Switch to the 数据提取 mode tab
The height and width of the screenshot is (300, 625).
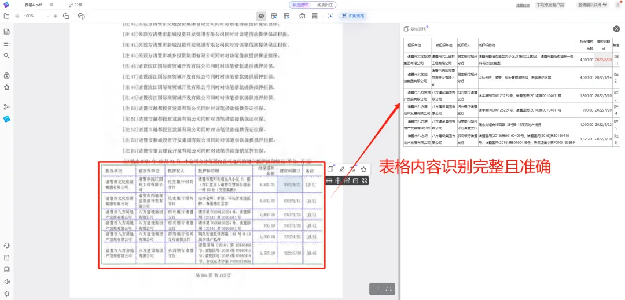point(301,5)
